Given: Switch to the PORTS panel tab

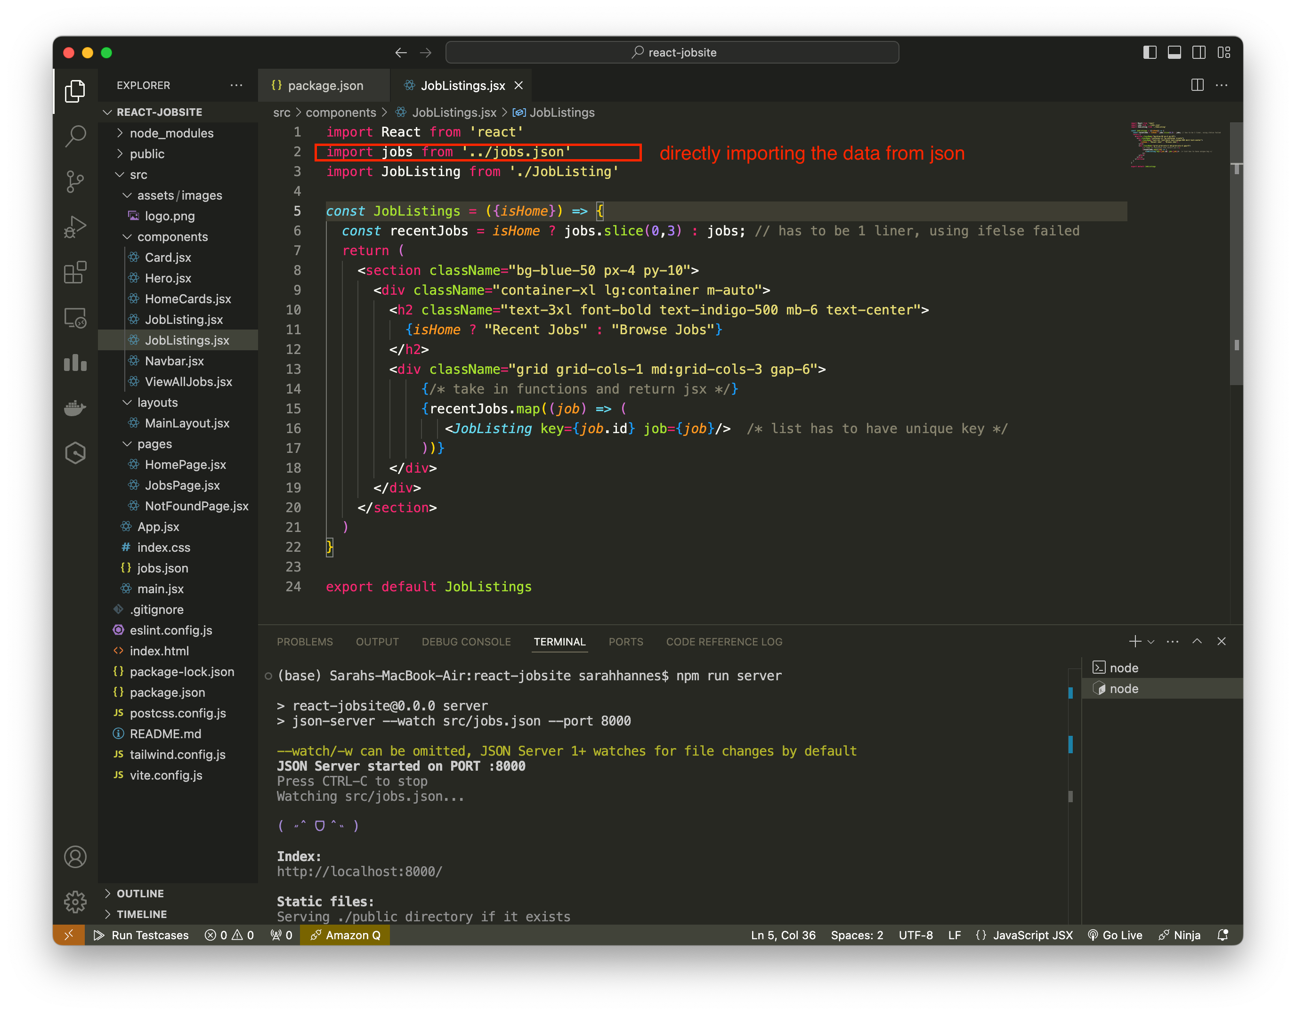Looking at the screenshot, I should click(x=625, y=641).
